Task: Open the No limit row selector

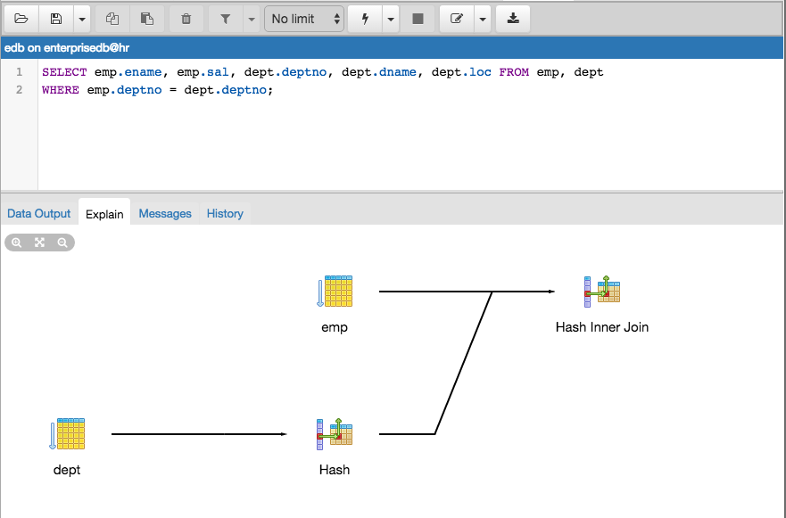Action: 304,19
